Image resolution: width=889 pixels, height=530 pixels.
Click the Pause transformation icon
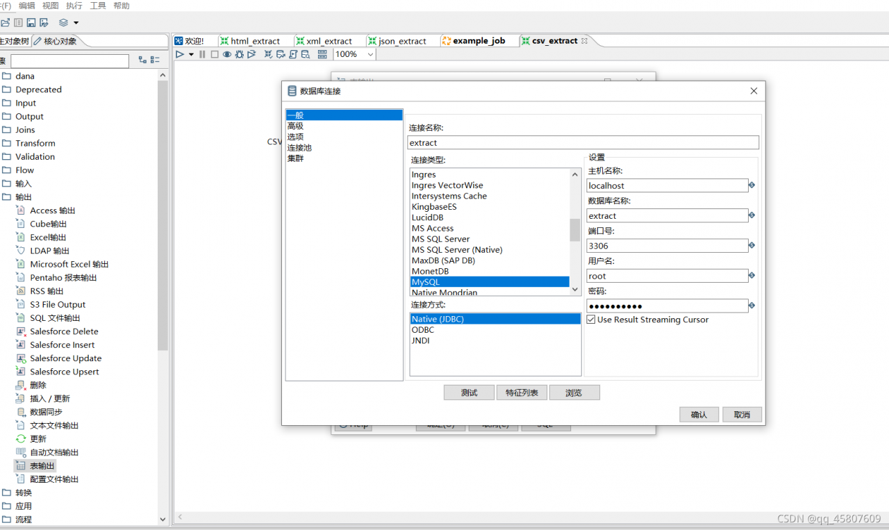pos(203,54)
